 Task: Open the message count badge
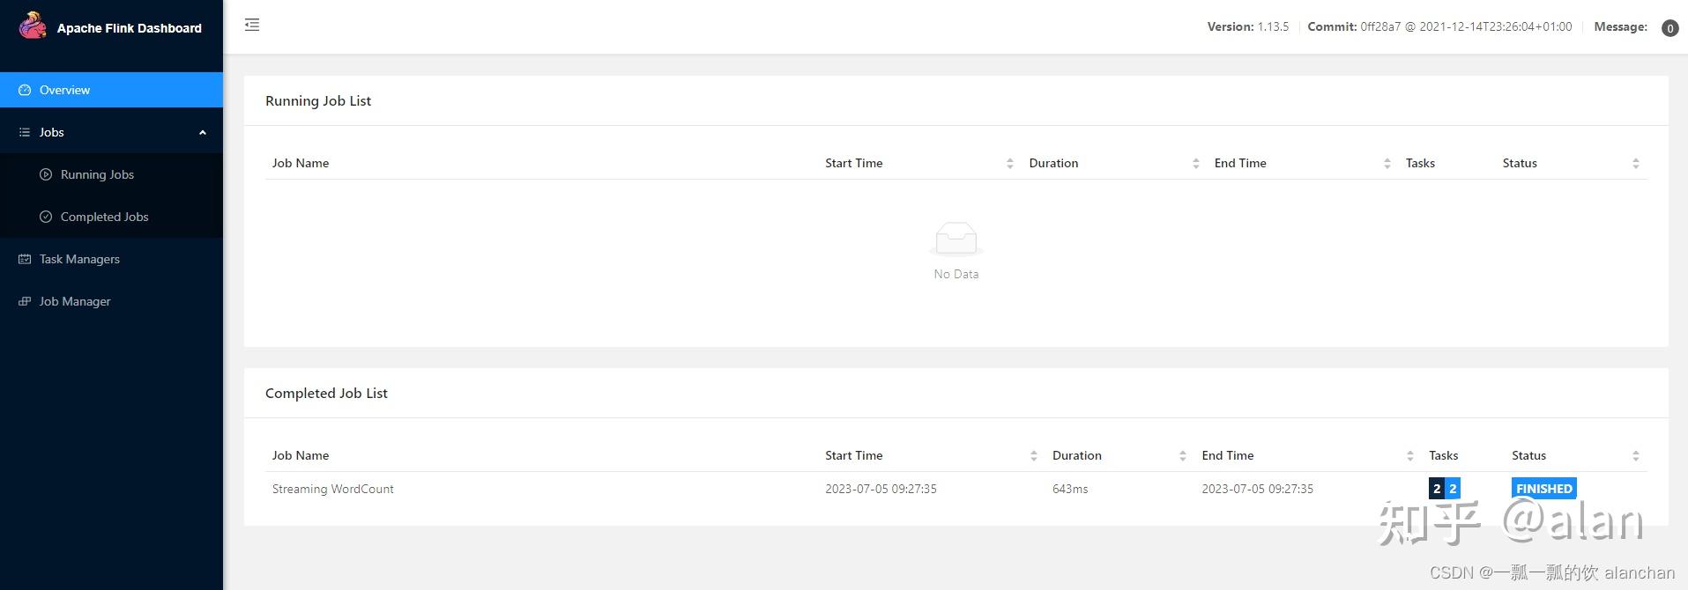[x=1669, y=28]
